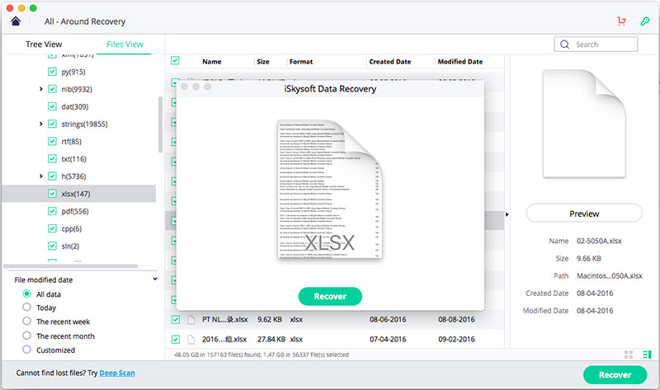Click the status bar files found text
660x390 pixels.
(262, 355)
